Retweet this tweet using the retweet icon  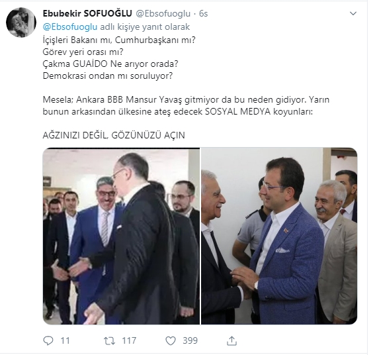click(109, 341)
